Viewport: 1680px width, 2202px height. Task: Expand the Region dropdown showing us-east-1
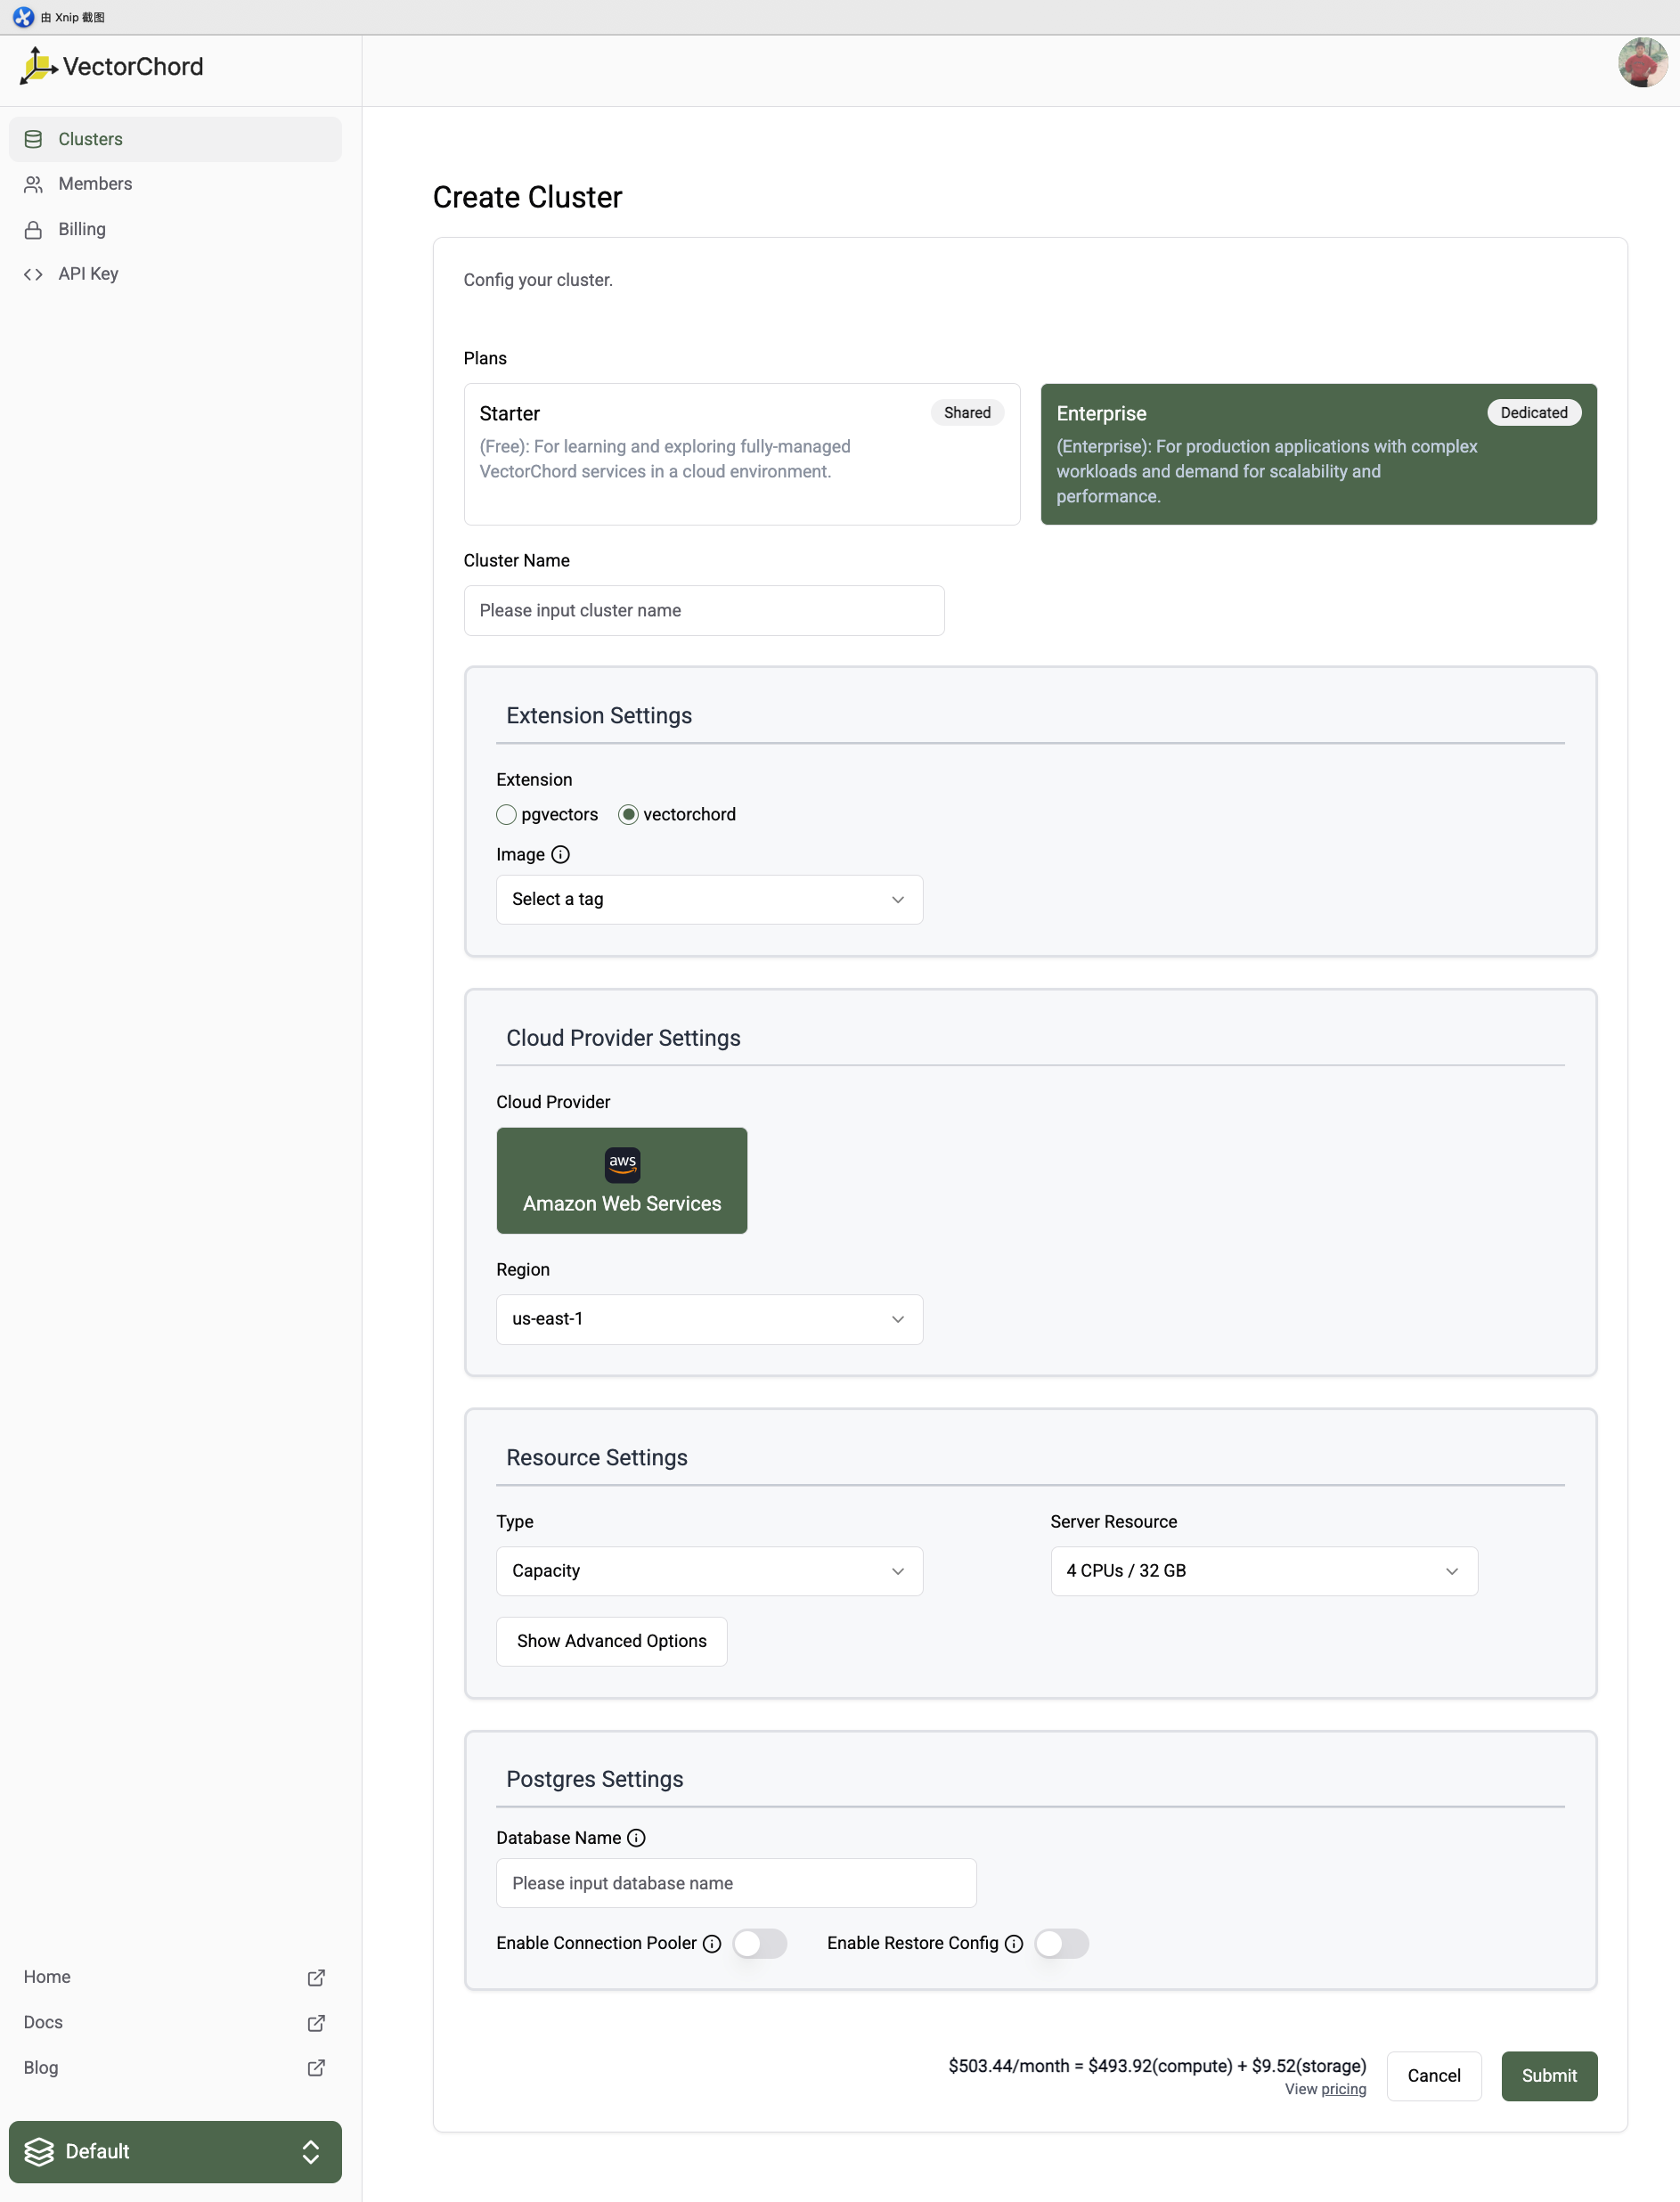[708, 1319]
